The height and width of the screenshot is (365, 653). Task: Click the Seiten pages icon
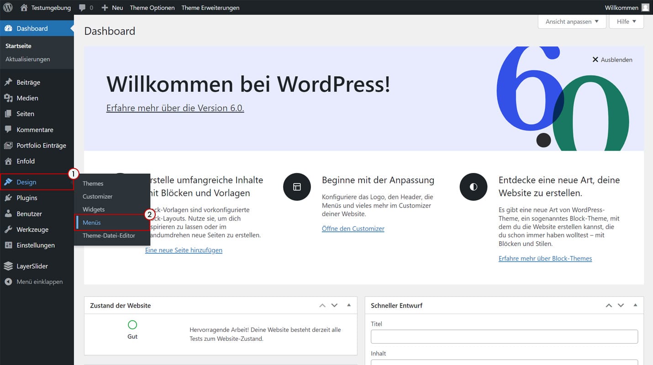(x=8, y=114)
